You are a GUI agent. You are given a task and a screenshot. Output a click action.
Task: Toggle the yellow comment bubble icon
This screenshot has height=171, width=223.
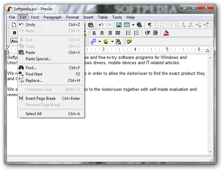[x=129, y=42]
